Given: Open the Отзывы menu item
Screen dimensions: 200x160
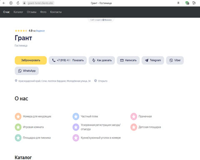Looking at the screenshot, I should pos(32,12).
